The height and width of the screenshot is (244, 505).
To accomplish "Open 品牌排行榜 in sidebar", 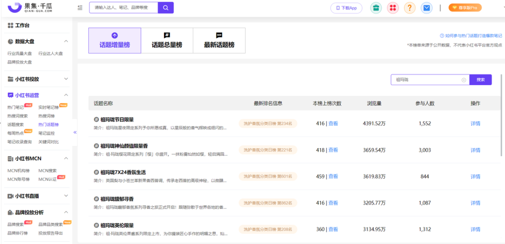I will (17, 233).
